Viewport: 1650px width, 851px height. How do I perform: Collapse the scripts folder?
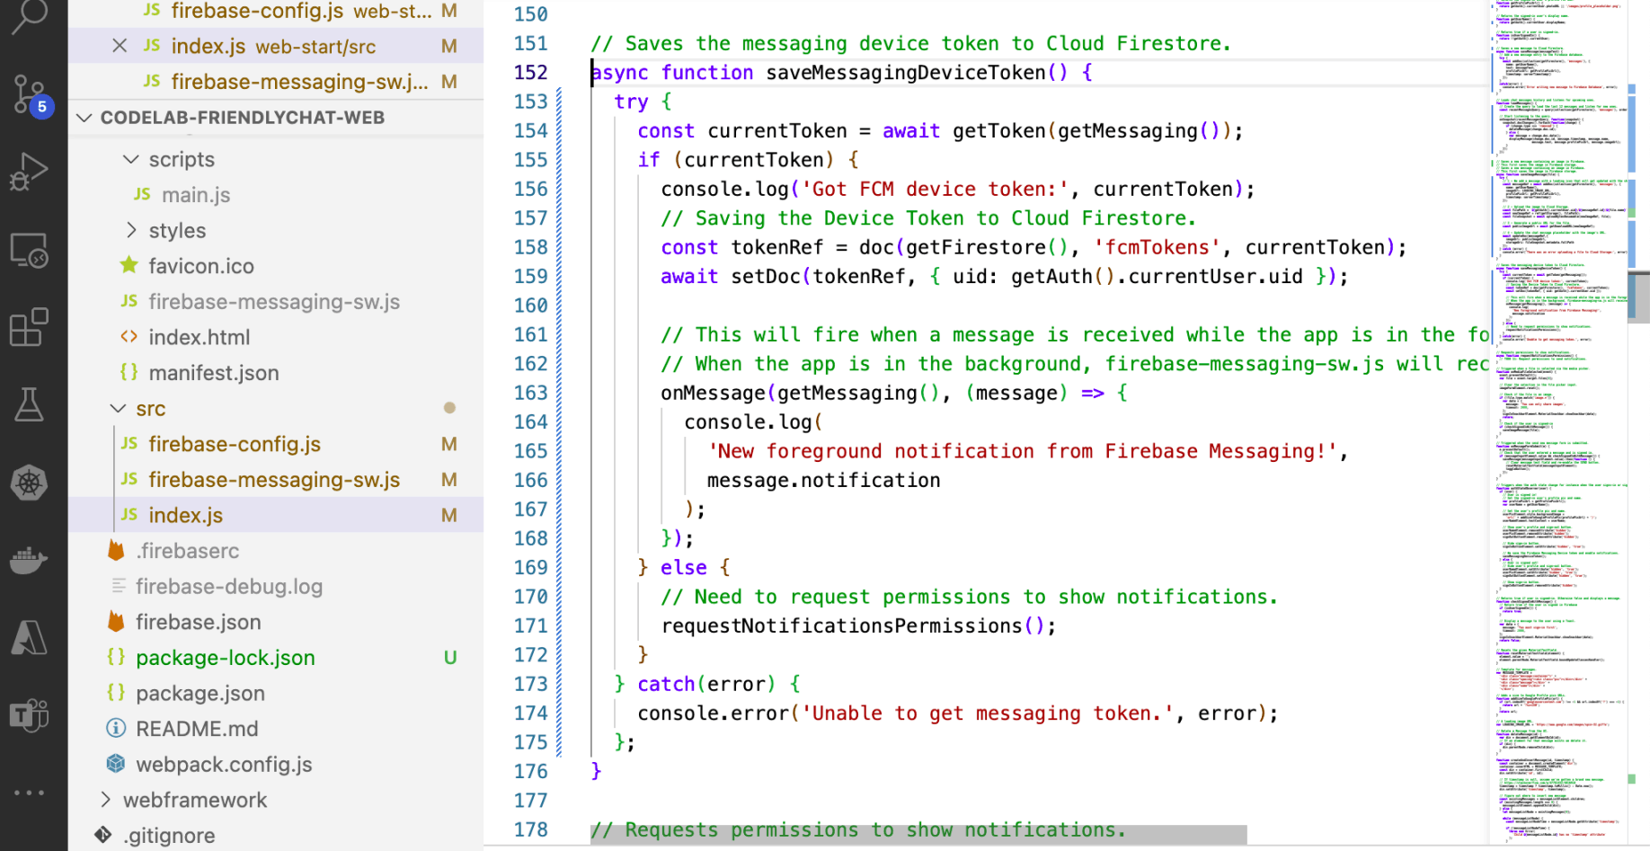point(131,160)
